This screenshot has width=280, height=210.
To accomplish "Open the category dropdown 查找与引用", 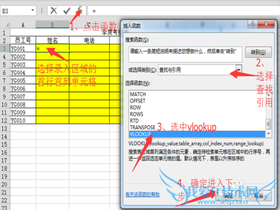I will click(x=239, y=70).
